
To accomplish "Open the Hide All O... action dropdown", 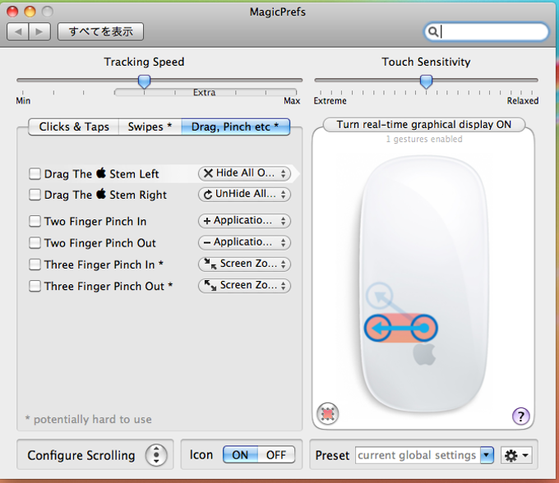I will pyautogui.click(x=245, y=173).
